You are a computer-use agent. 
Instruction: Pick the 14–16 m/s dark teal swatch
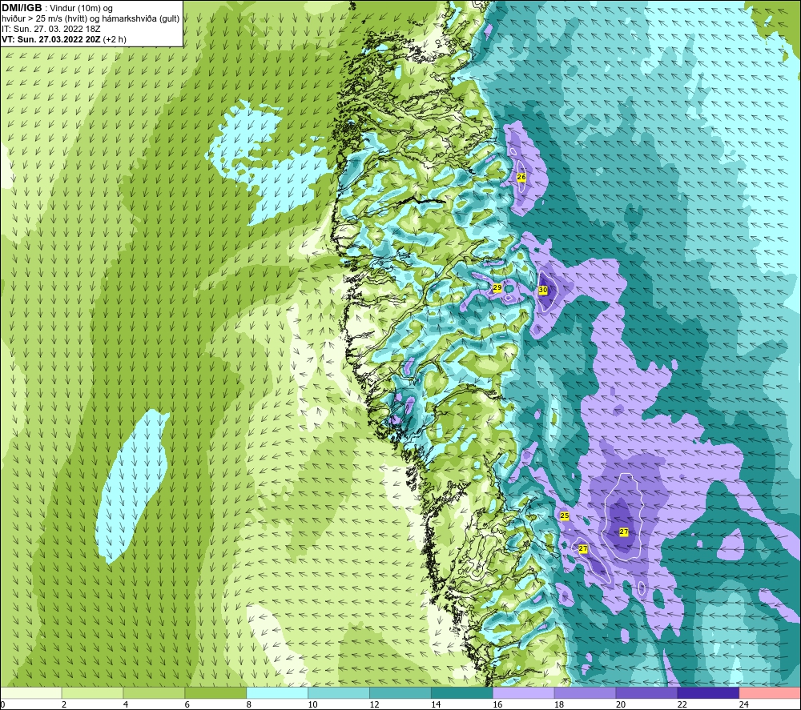462,692
